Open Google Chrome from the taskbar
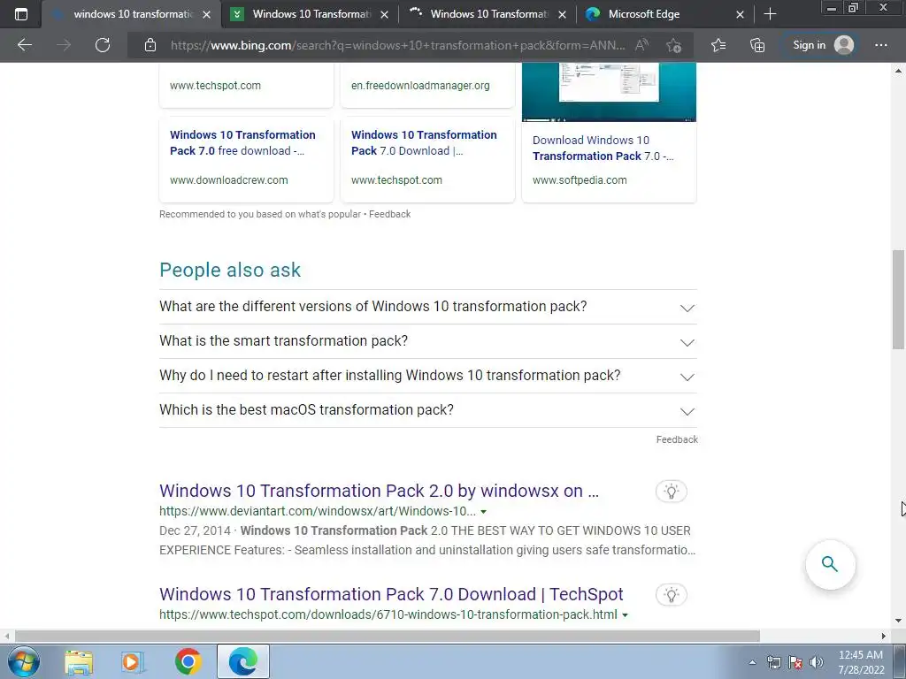This screenshot has height=679, width=906. 188,661
